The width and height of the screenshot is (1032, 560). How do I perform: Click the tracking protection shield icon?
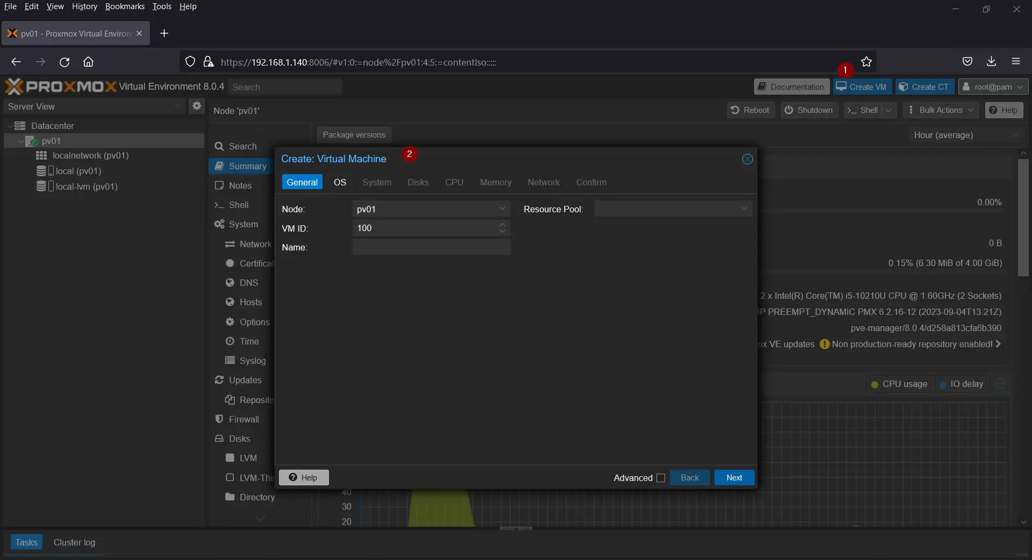point(190,62)
